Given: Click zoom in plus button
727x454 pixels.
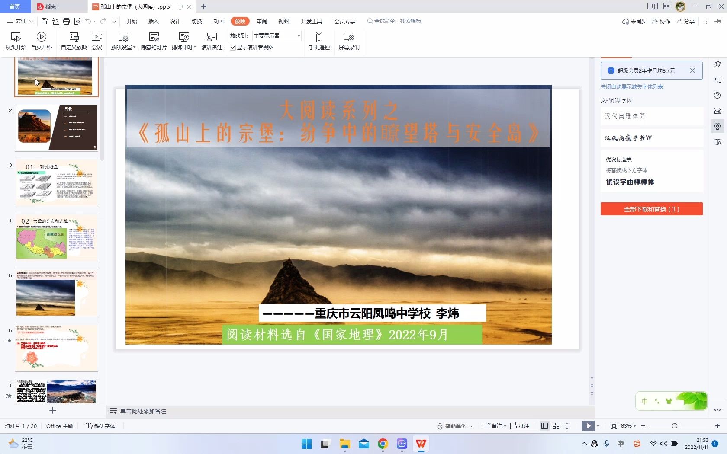Looking at the screenshot, I should pos(717,426).
